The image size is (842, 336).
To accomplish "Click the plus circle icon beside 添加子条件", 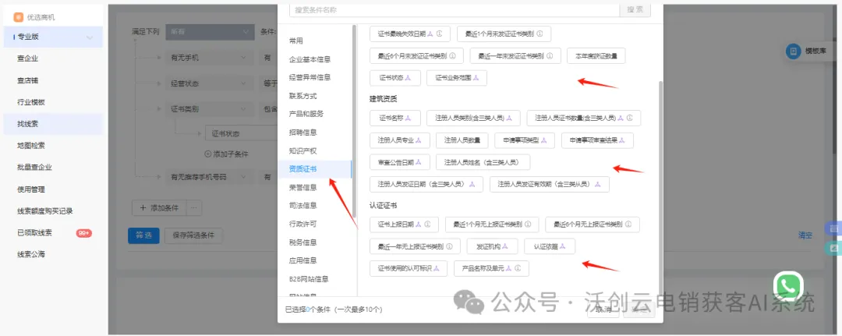I will tap(208, 154).
